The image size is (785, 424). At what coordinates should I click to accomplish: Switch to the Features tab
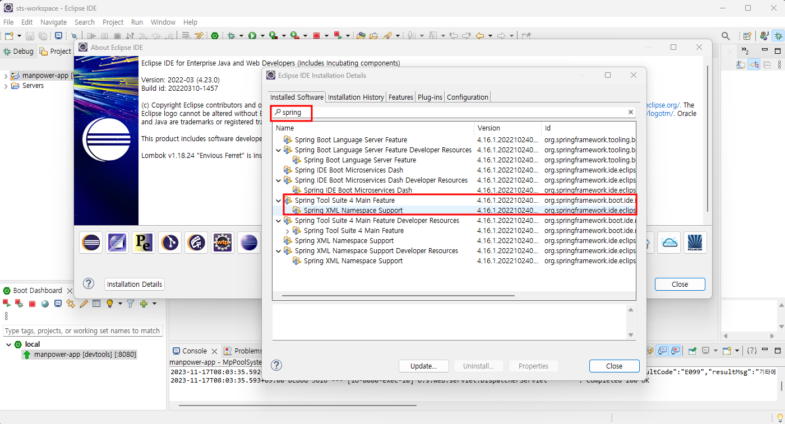[401, 97]
